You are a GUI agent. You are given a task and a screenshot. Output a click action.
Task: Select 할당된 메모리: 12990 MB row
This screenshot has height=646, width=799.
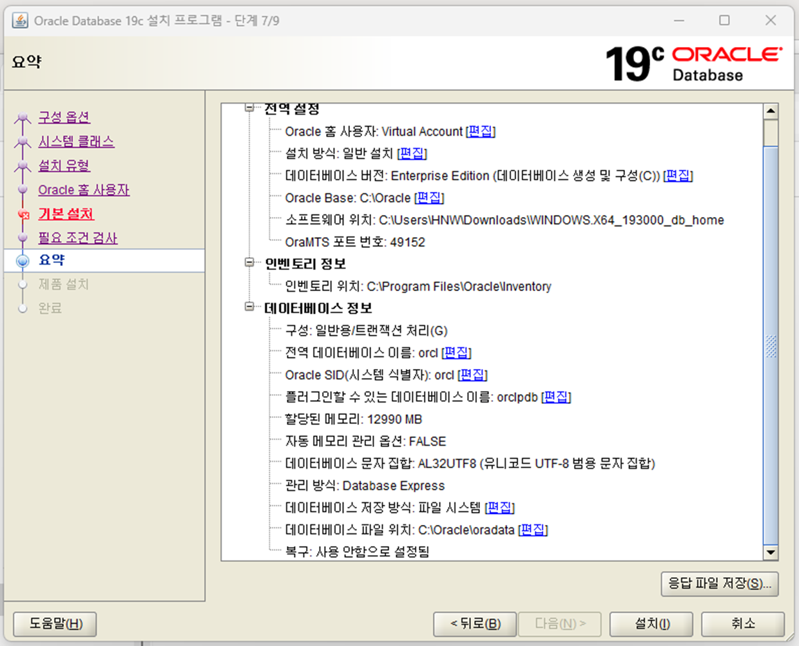[354, 419]
